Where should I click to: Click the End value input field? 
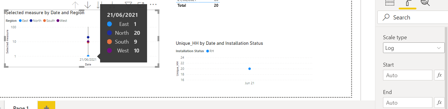point(408,103)
